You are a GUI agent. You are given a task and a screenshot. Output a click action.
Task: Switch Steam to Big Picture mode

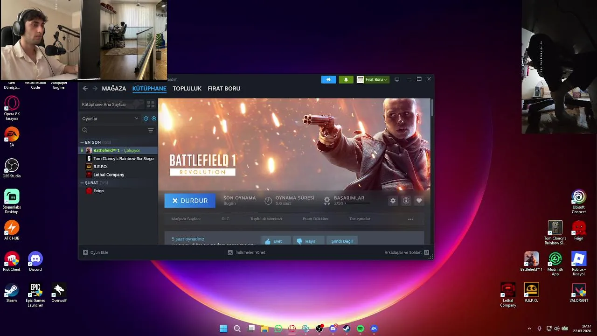397,79
